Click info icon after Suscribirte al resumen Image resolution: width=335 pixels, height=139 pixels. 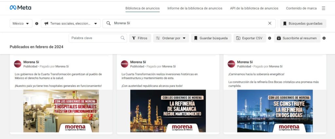(324, 38)
